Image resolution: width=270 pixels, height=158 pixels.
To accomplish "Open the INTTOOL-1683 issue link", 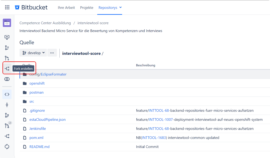I will tap(154, 138).
